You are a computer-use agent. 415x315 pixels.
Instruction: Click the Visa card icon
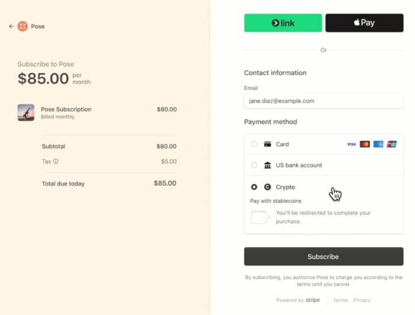352,144
